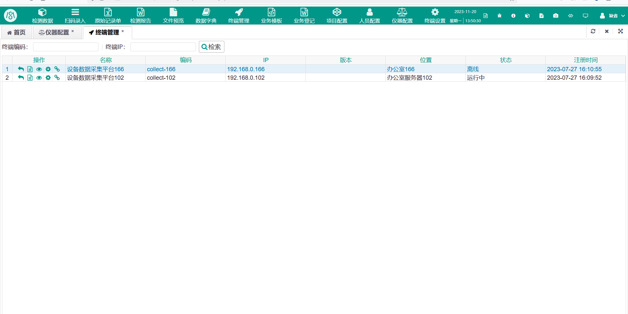Click the application logo icon
628x314 pixels.
[x=10, y=15]
